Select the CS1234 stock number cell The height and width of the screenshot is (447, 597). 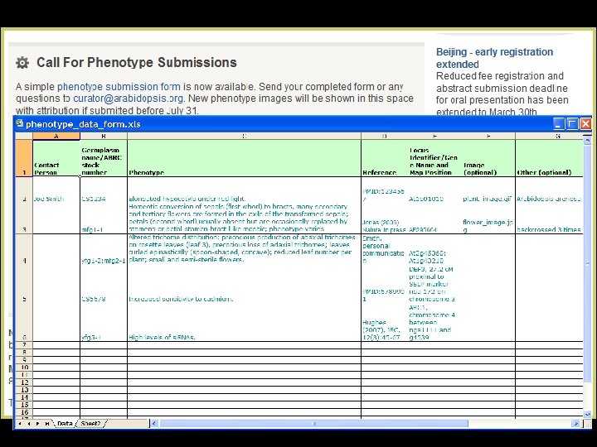pos(104,190)
